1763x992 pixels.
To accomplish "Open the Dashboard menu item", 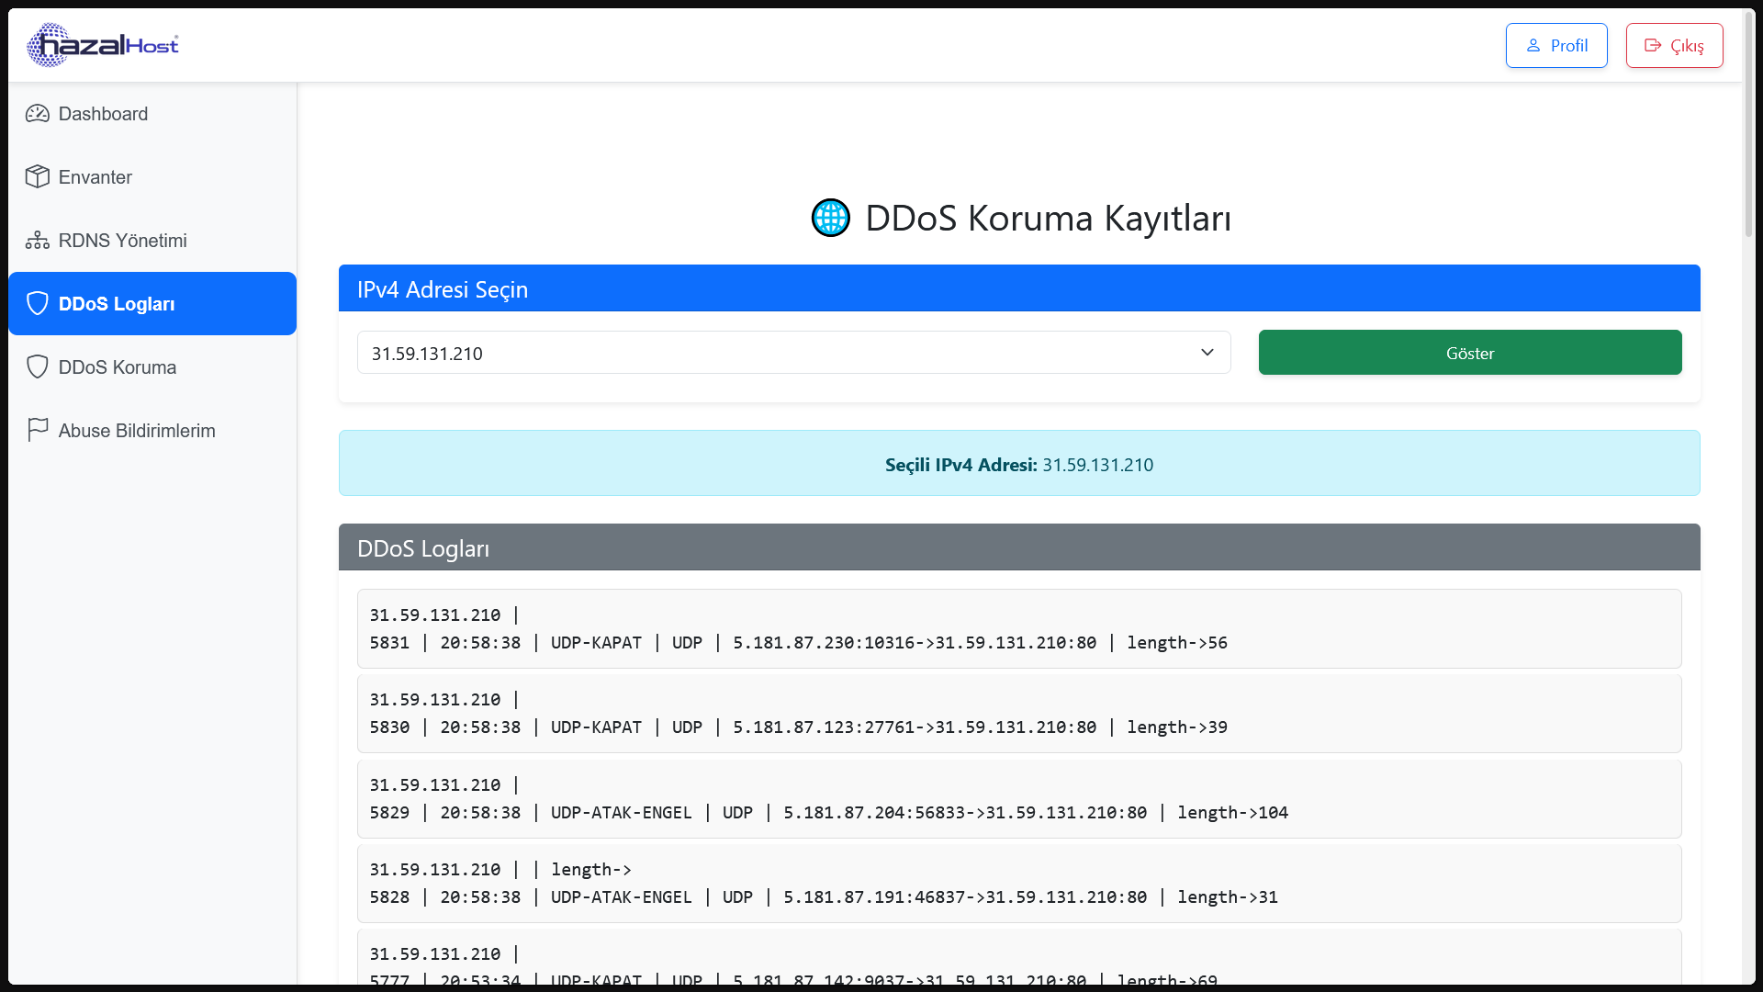I will click(x=152, y=114).
